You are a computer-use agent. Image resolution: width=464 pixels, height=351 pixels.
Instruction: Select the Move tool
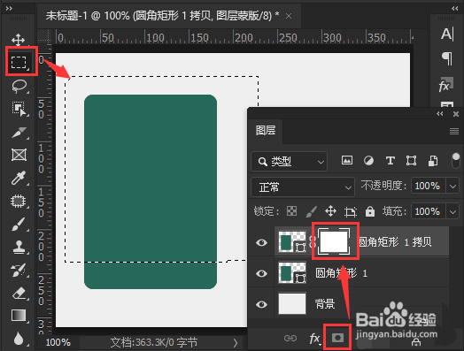pyautogui.click(x=18, y=40)
